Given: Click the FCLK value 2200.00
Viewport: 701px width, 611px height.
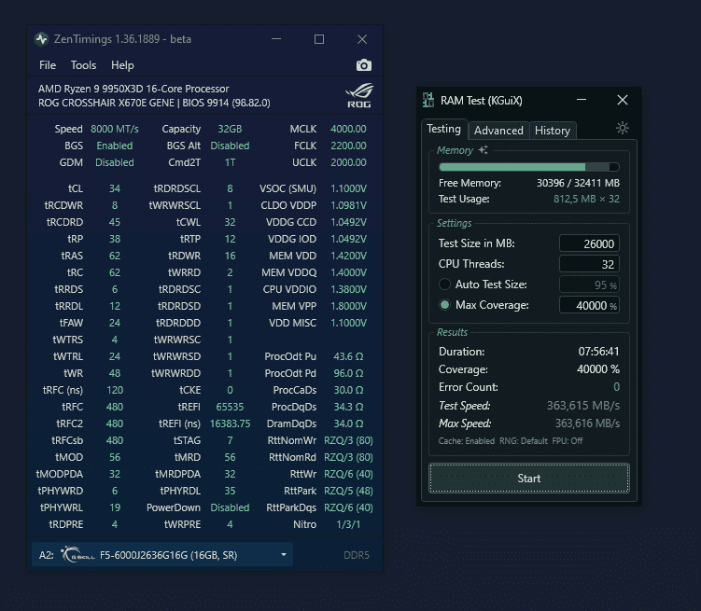Looking at the screenshot, I should 348,146.
